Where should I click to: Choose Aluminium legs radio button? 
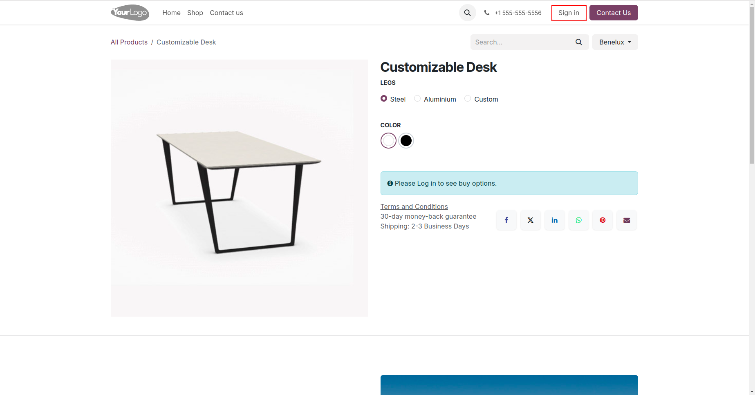[x=417, y=99]
